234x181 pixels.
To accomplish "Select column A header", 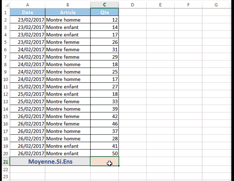I will coord(27,5).
